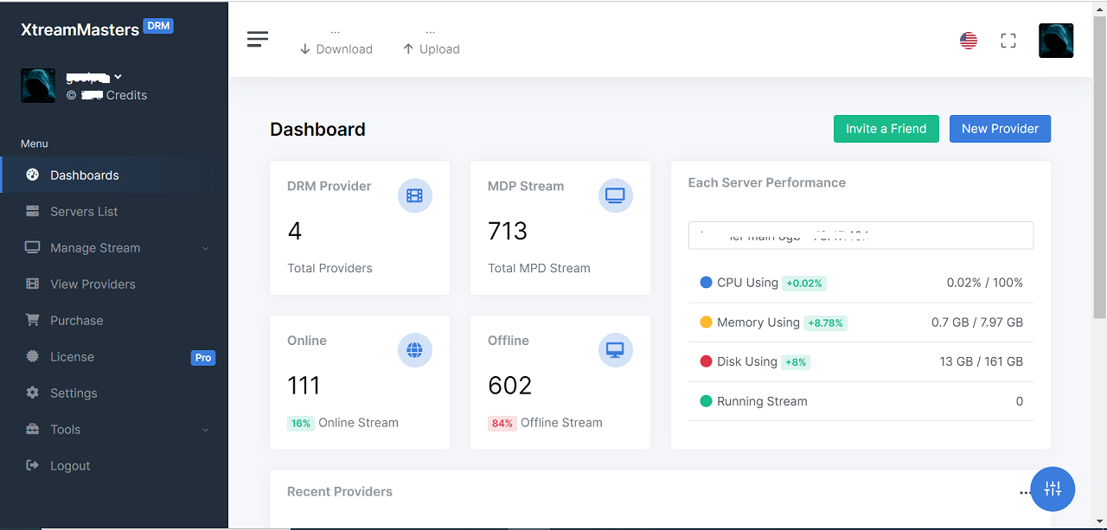Open the floating settings sliders button
The height and width of the screenshot is (530, 1107).
point(1053,488)
